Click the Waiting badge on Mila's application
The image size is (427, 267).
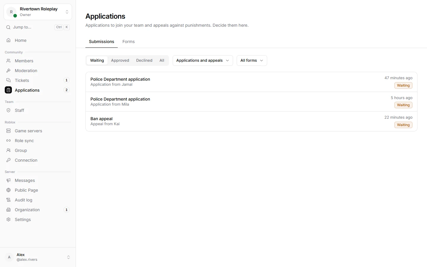(x=403, y=105)
